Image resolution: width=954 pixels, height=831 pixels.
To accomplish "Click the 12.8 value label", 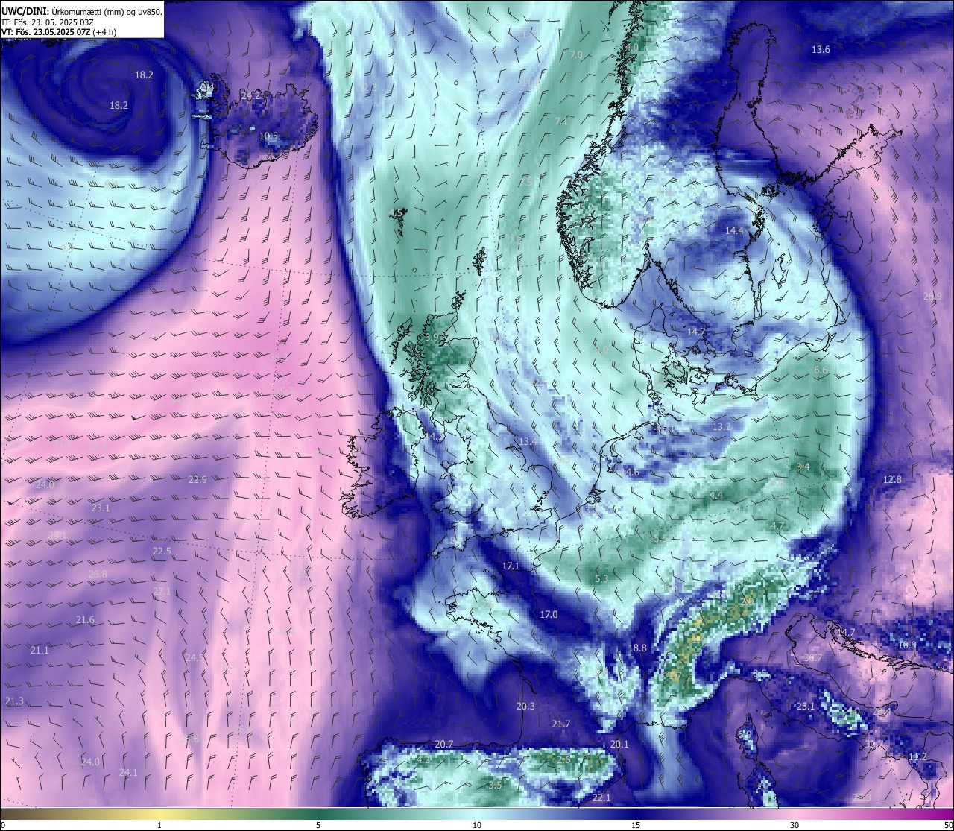I will point(892,480).
